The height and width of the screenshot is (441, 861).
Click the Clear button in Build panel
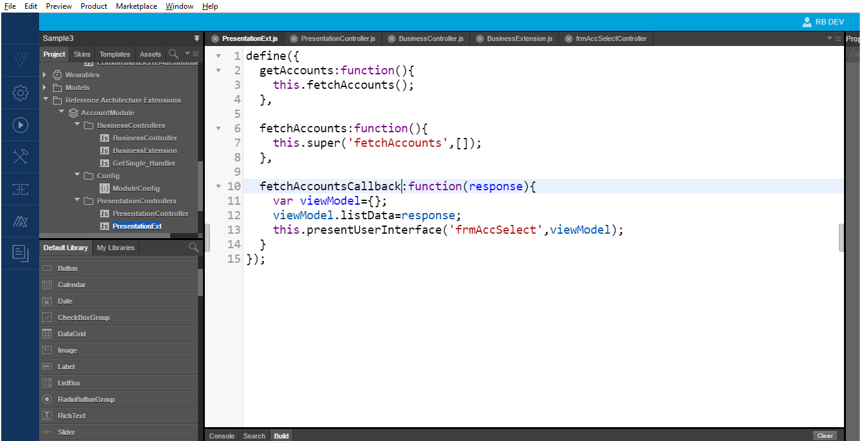pyautogui.click(x=825, y=435)
